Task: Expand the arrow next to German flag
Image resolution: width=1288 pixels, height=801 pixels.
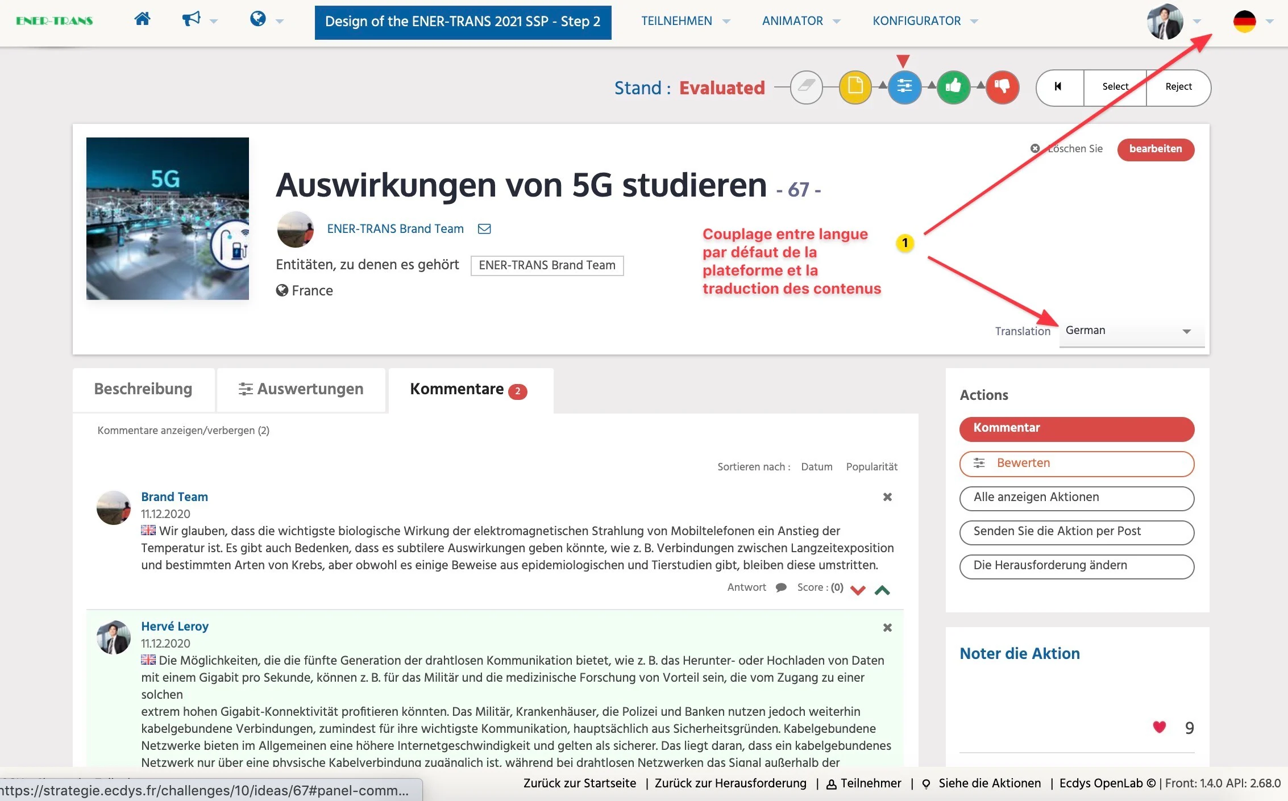Action: coord(1270,22)
